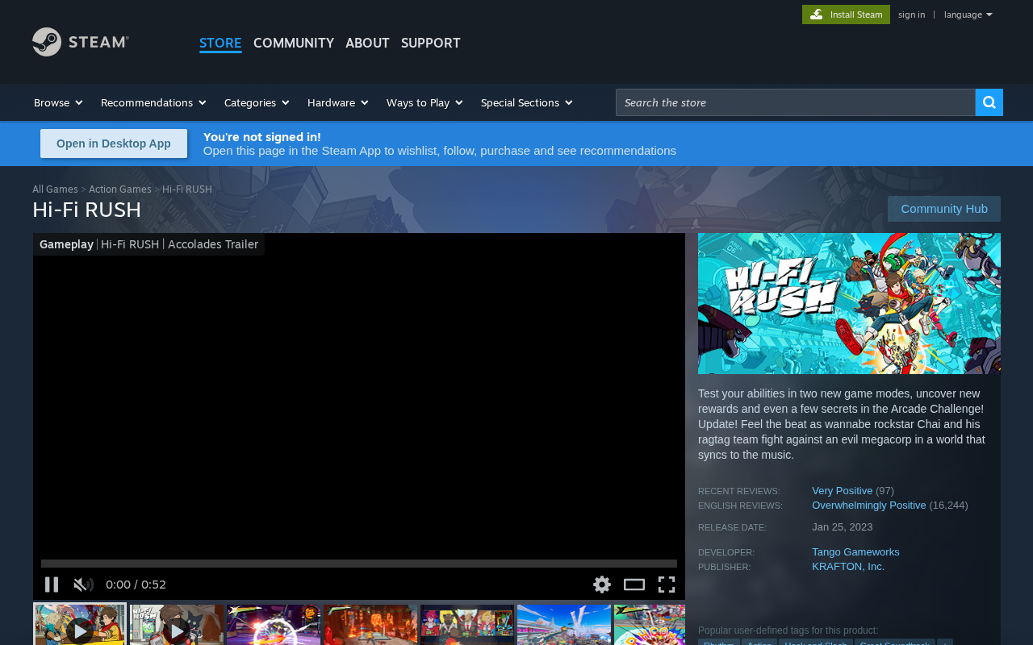The height and width of the screenshot is (645, 1033).
Task: Click Open in Desktop App button
Action: click(x=114, y=144)
